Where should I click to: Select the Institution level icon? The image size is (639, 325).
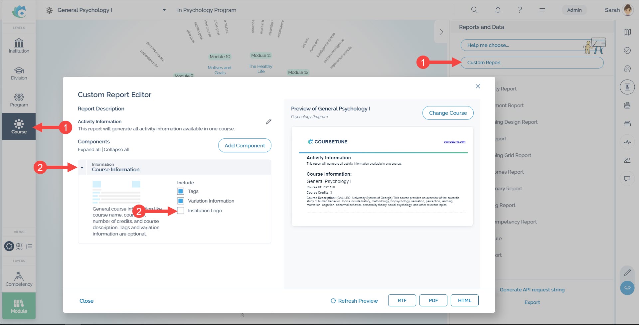click(x=19, y=46)
